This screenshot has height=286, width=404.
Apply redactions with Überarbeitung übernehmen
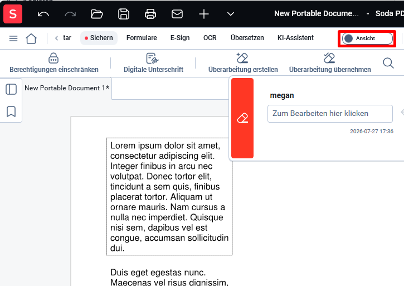(330, 63)
